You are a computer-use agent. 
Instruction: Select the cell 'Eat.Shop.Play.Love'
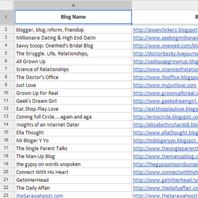[37, 109]
